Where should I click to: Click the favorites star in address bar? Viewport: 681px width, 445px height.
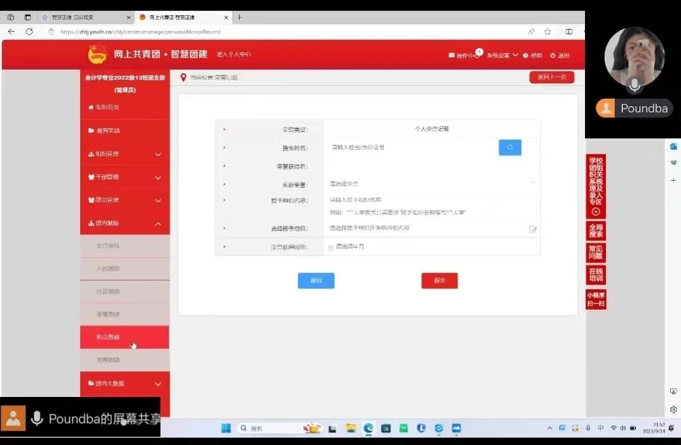point(548,32)
